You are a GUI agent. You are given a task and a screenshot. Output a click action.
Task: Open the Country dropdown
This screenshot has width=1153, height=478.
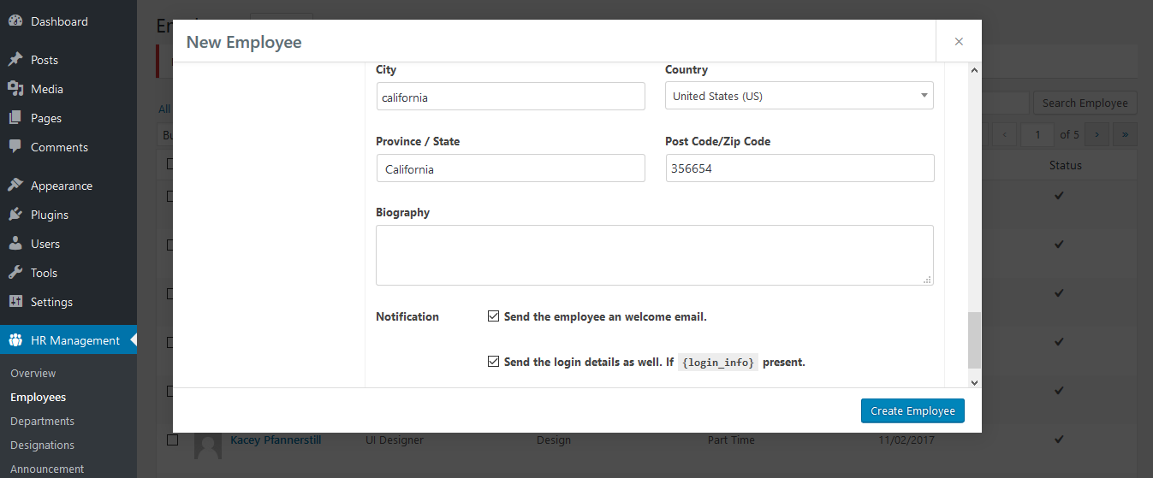(x=799, y=96)
